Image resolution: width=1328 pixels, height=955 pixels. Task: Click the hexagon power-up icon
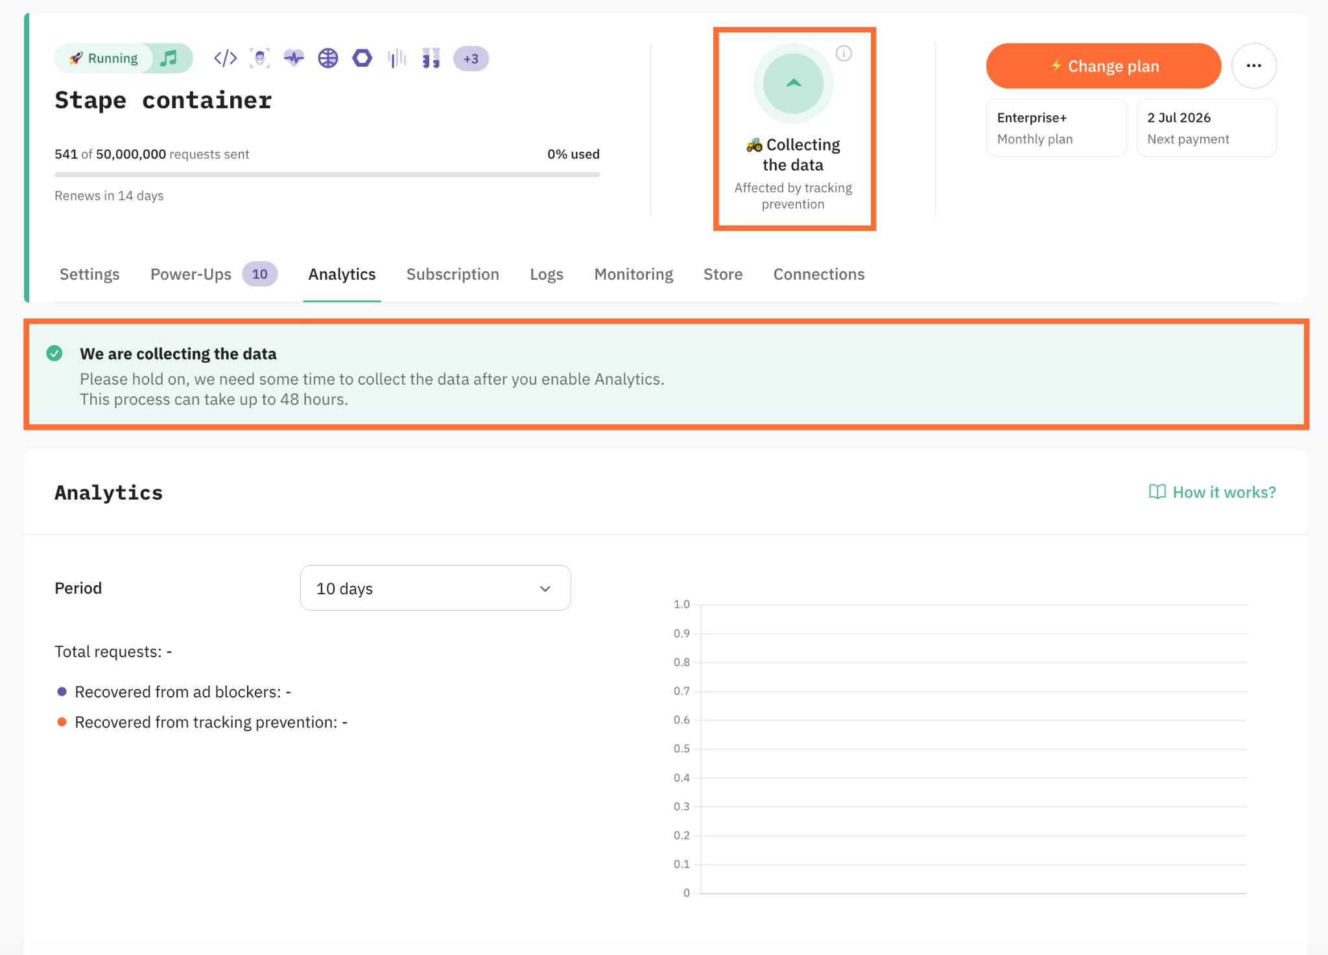tap(362, 58)
